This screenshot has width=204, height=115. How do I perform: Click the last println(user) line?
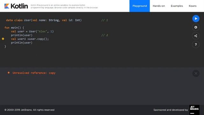tap(22, 42)
